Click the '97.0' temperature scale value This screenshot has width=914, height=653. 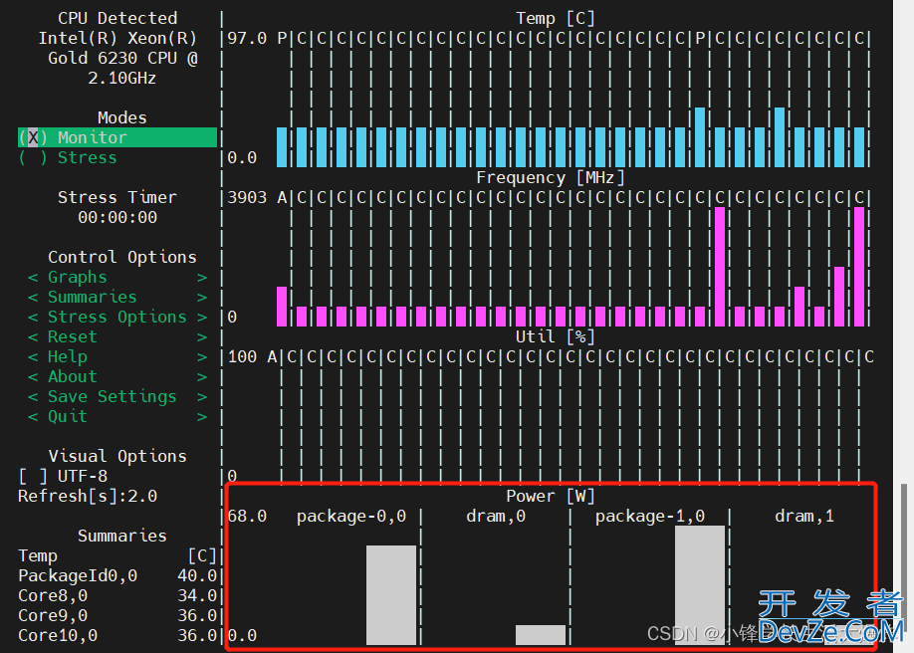[x=247, y=39]
